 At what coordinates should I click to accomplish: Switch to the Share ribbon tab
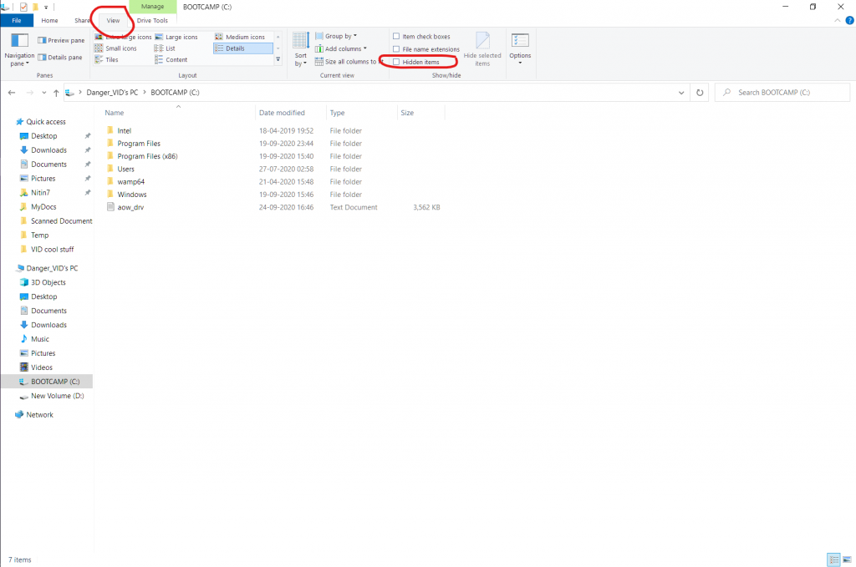point(82,21)
